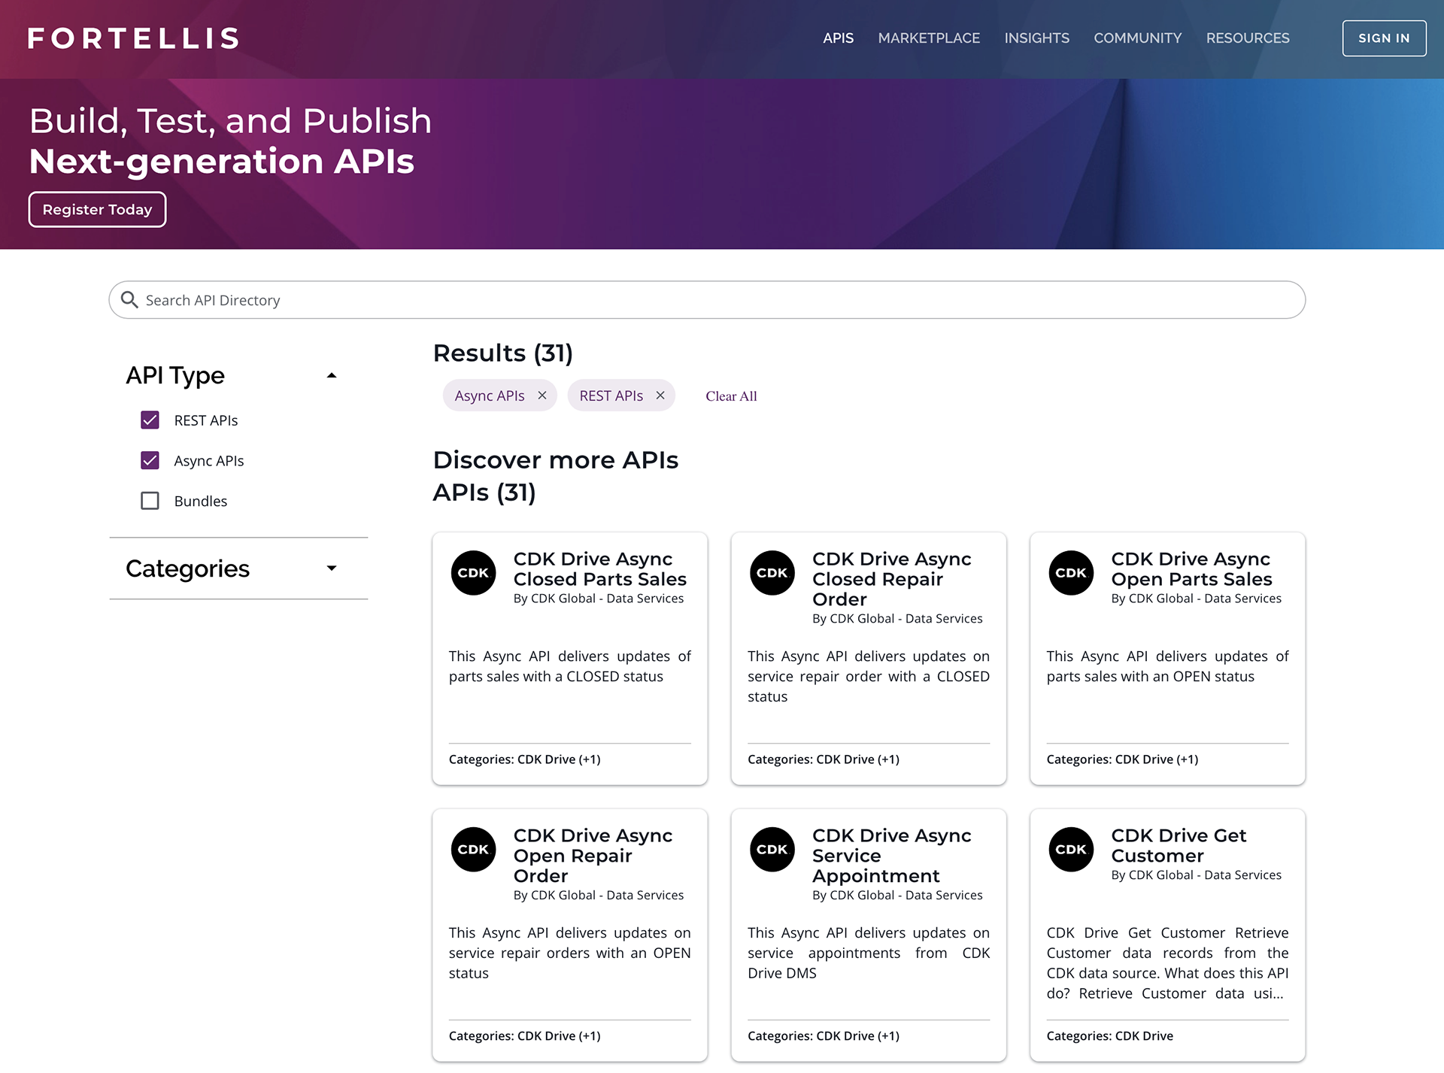The width and height of the screenshot is (1444, 1073).
Task: Open the Marketplace nav item
Action: pos(929,38)
